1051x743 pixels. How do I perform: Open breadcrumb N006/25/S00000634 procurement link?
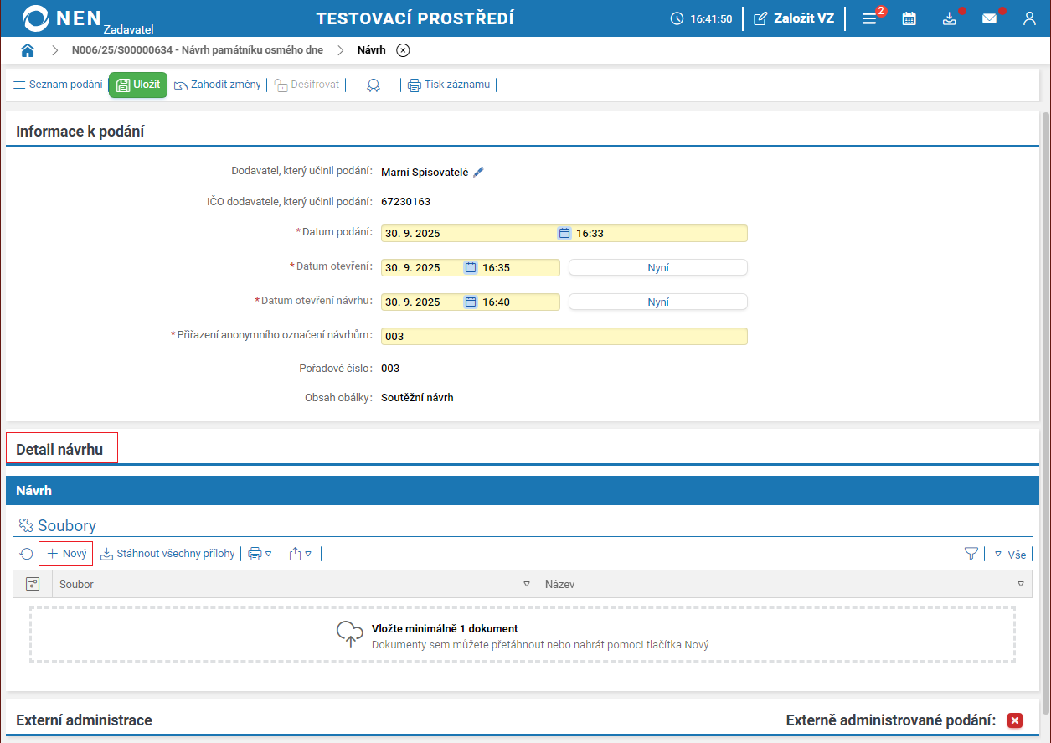(x=197, y=50)
